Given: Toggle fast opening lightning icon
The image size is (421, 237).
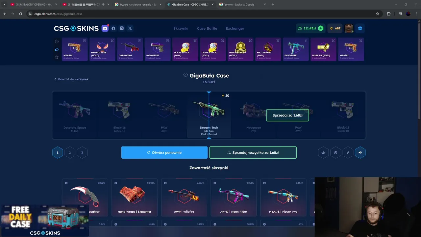Looking at the screenshot, I should pos(348,152).
